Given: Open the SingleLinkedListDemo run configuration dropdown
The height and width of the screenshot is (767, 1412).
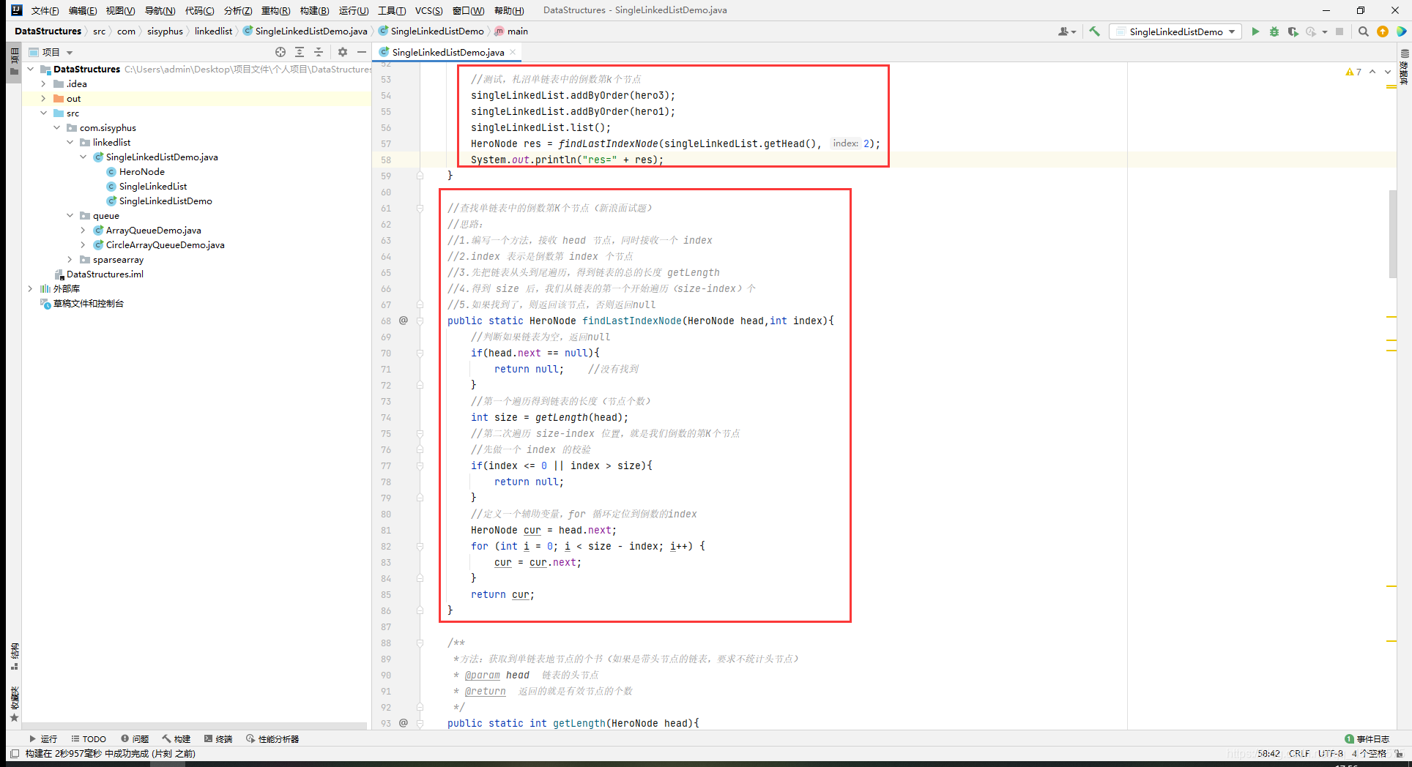Looking at the screenshot, I should [x=1175, y=31].
